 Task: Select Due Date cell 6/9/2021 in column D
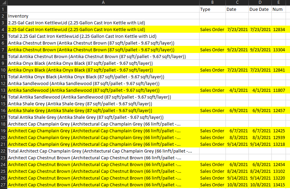coord(260,110)
